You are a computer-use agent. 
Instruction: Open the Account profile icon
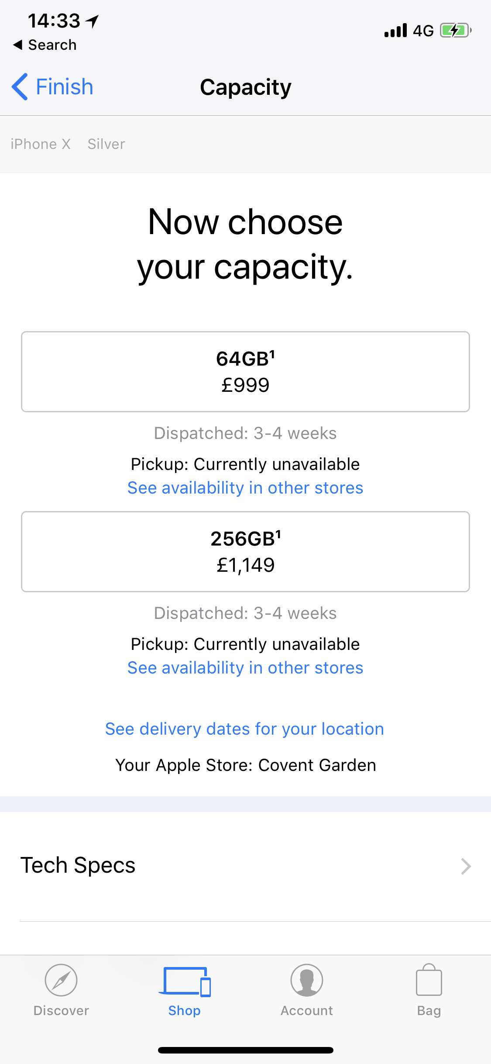pyautogui.click(x=307, y=980)
